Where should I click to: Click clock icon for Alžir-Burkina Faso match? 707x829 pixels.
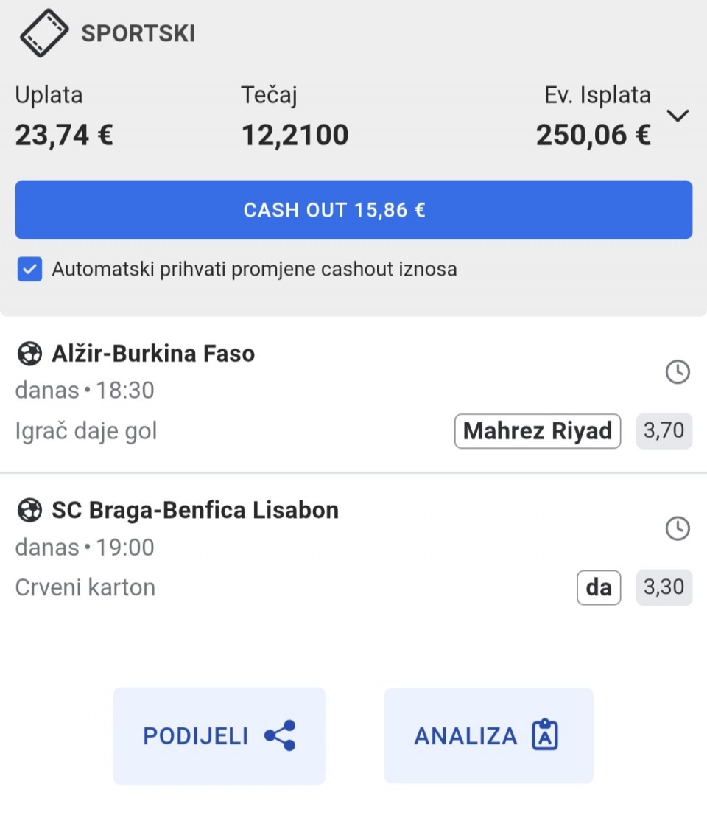pos(678,373)
